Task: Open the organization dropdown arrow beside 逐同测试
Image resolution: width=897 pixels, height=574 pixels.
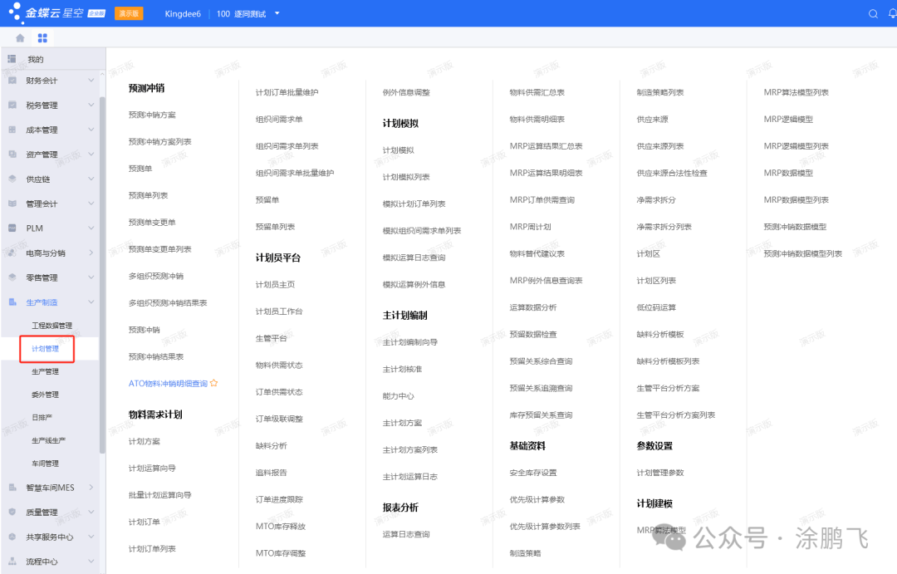Action: point(277,13)
